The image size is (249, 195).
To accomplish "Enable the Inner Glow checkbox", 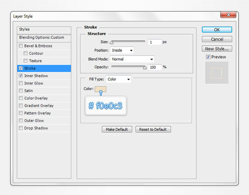I will [21, 83].
